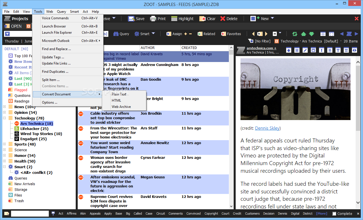Select Find Duplicates menu entry
This screenshot has width=363, height=220.
pos(67,72)
